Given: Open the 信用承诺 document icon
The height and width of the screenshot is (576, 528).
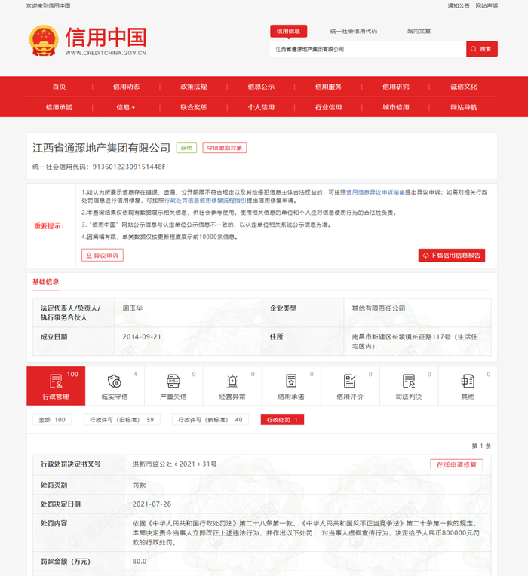Looking at the screenshot, I should pos(291,381).
